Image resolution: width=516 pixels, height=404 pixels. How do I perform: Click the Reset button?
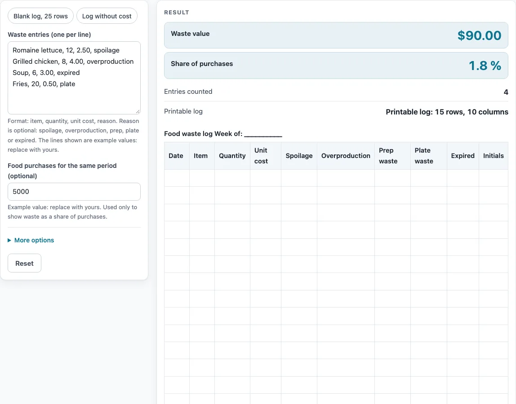pyautogui.click(x=24, y=263)
